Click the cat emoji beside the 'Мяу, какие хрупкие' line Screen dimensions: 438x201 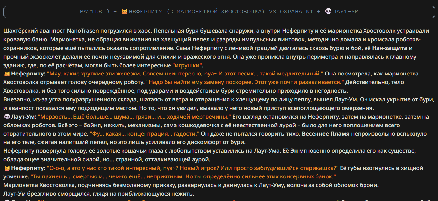click(x=6, y=74)
